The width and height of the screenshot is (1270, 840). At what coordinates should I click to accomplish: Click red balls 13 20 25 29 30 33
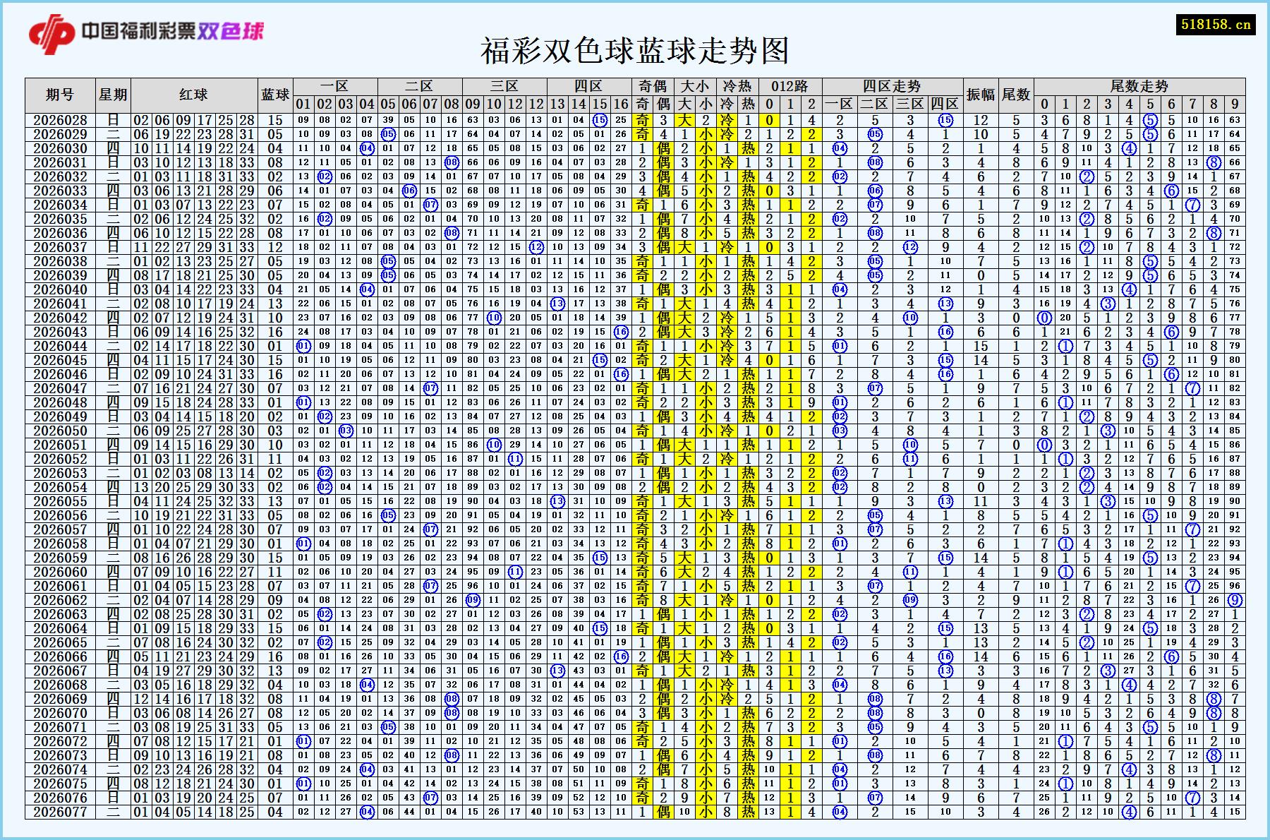click(194, 487)
